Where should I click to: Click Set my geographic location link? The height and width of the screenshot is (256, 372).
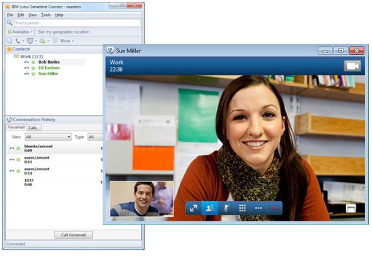click(65, 32)
